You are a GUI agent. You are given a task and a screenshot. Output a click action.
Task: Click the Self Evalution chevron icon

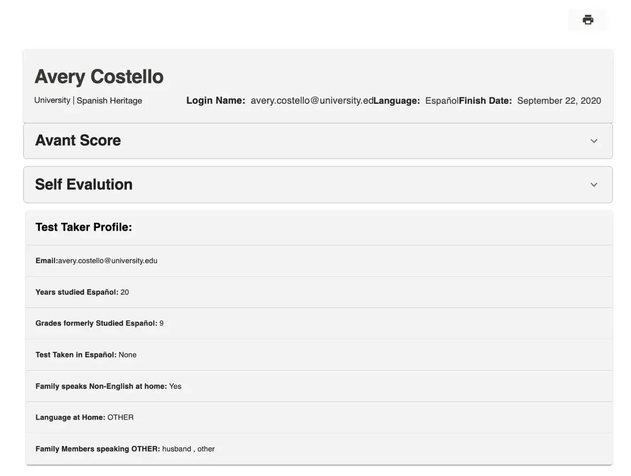[x=594, y=184]
